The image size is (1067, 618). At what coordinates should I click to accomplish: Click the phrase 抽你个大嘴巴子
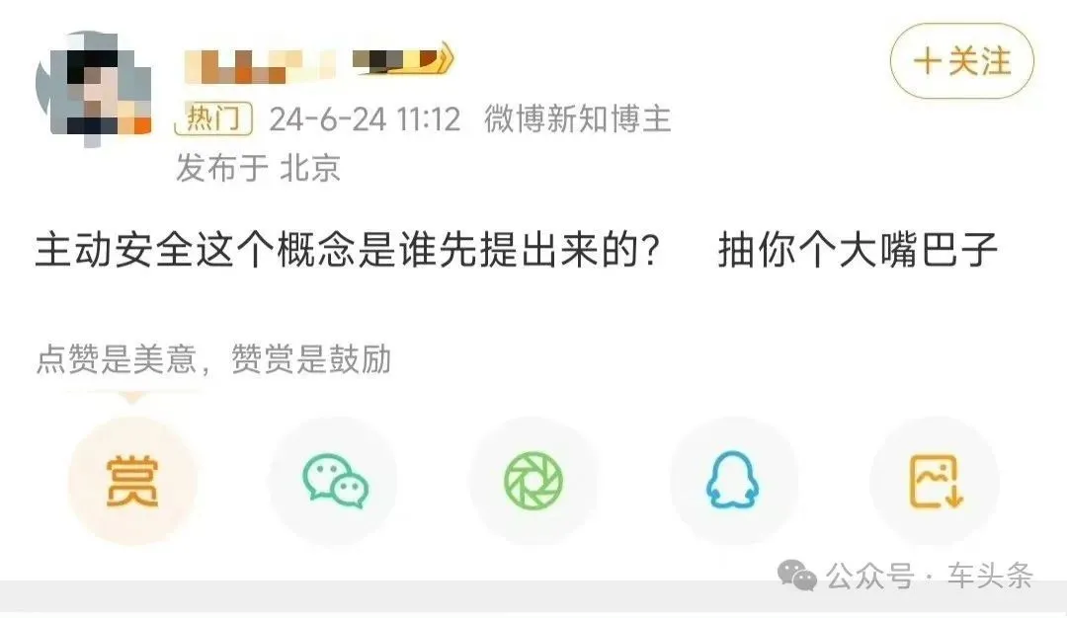point(858,250)
